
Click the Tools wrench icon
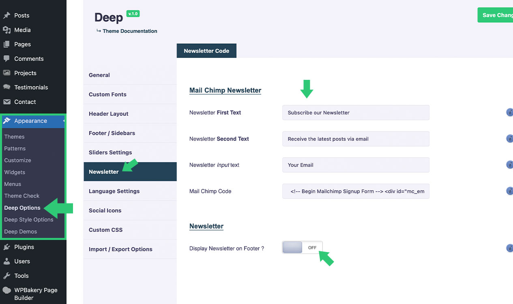[x=6, y=276]
